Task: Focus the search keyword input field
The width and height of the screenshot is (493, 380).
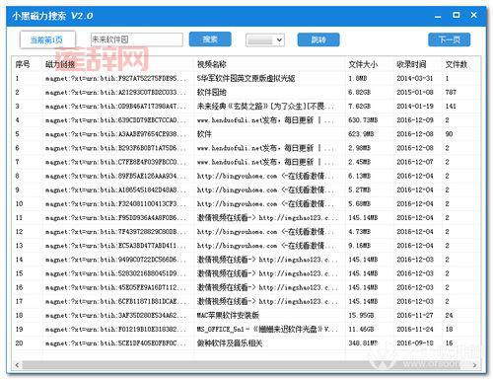Action: [x=137, y=39]
